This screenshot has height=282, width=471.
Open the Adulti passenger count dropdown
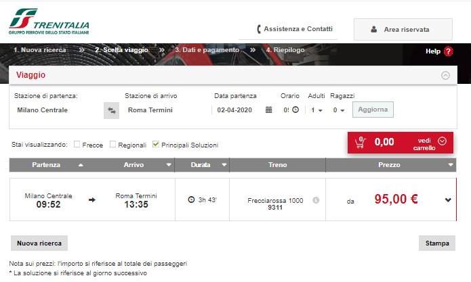316,110
